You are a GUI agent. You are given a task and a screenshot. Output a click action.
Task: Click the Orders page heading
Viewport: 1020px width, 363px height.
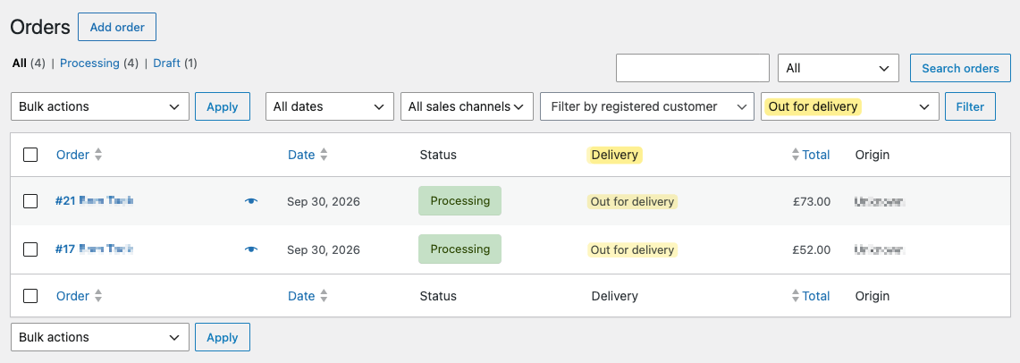(39, 28)
